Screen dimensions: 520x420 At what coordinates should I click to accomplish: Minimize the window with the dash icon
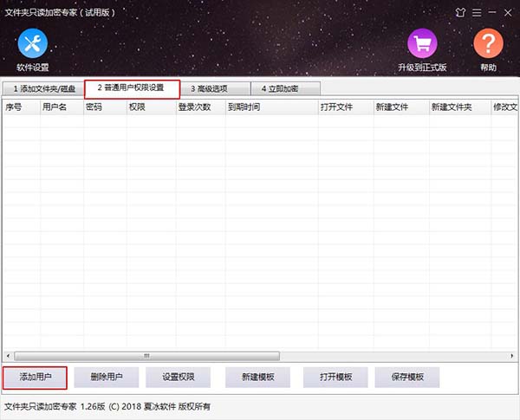pyautogui.click(x=492, y=12)
